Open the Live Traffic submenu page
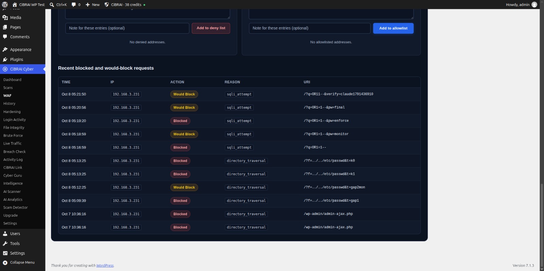Screen dimensions: 544x271 click(x=12, y=143)
